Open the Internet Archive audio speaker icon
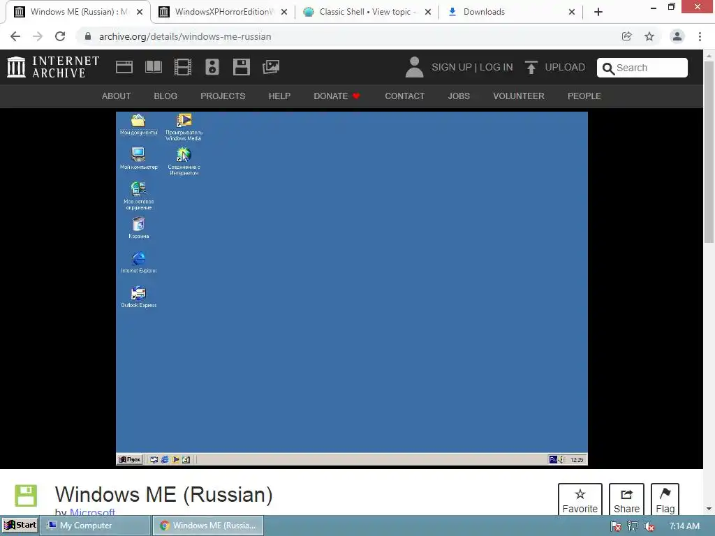Image resolution: width=715 pixels, height=536 pixels. 212,67
